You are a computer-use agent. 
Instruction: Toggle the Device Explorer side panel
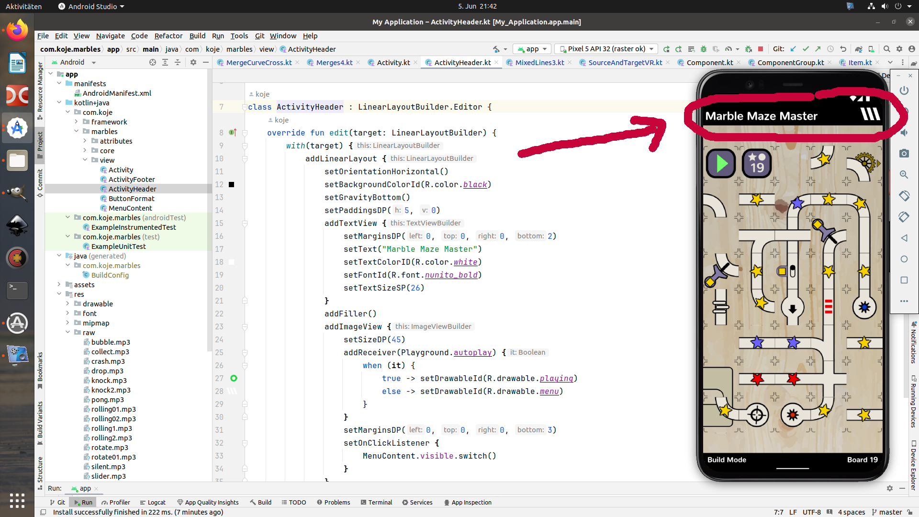[x=913, y=467]
